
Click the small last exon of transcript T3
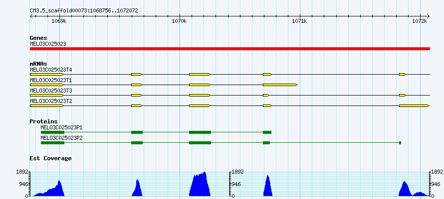(x=403, y=96)
